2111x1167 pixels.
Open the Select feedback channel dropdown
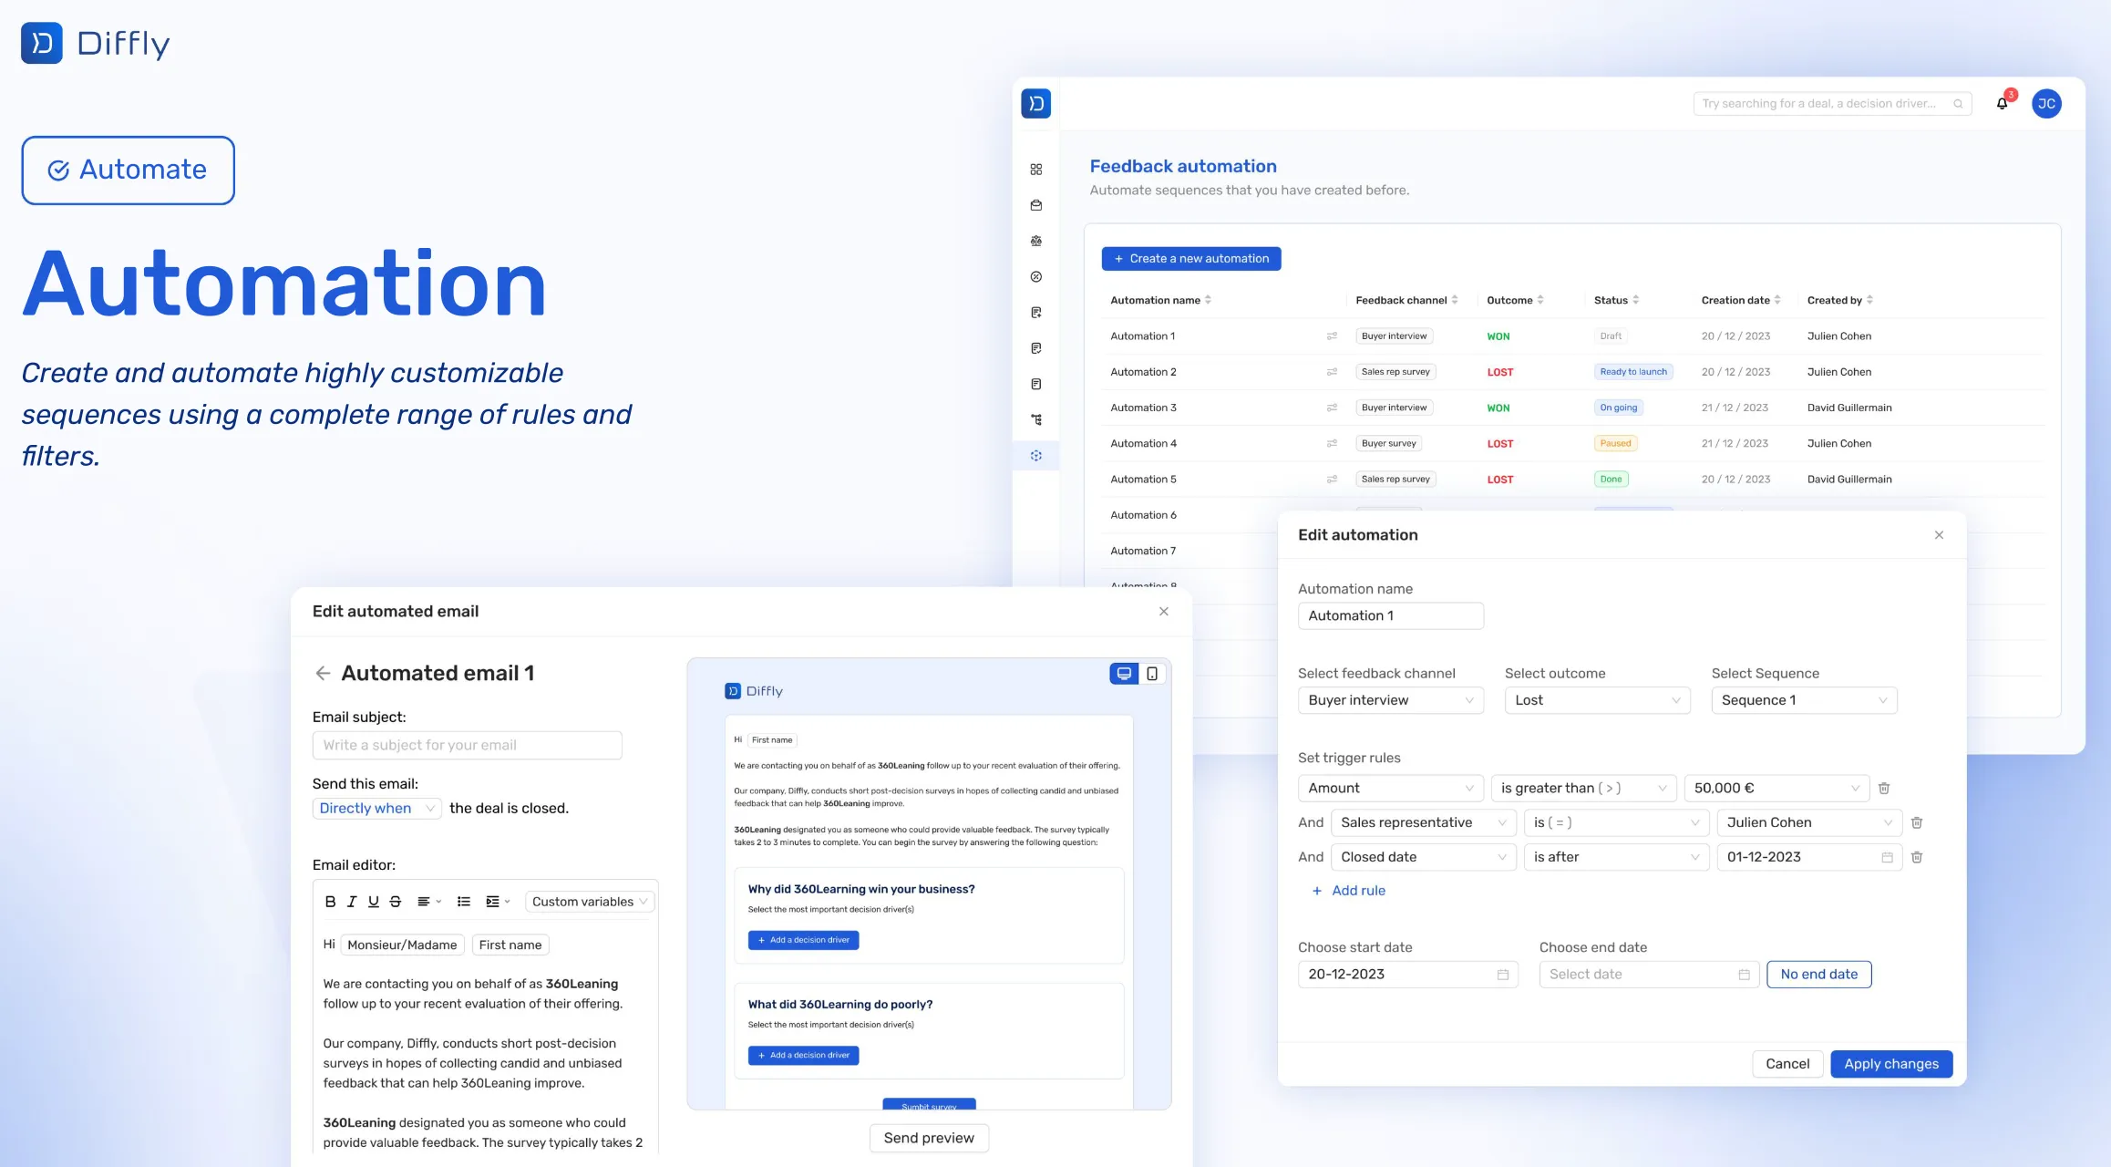(x=1390, y=700)
